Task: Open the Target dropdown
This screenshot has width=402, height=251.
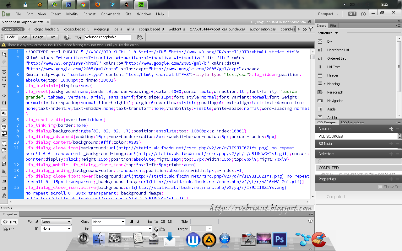Action: tap(201, 229)
